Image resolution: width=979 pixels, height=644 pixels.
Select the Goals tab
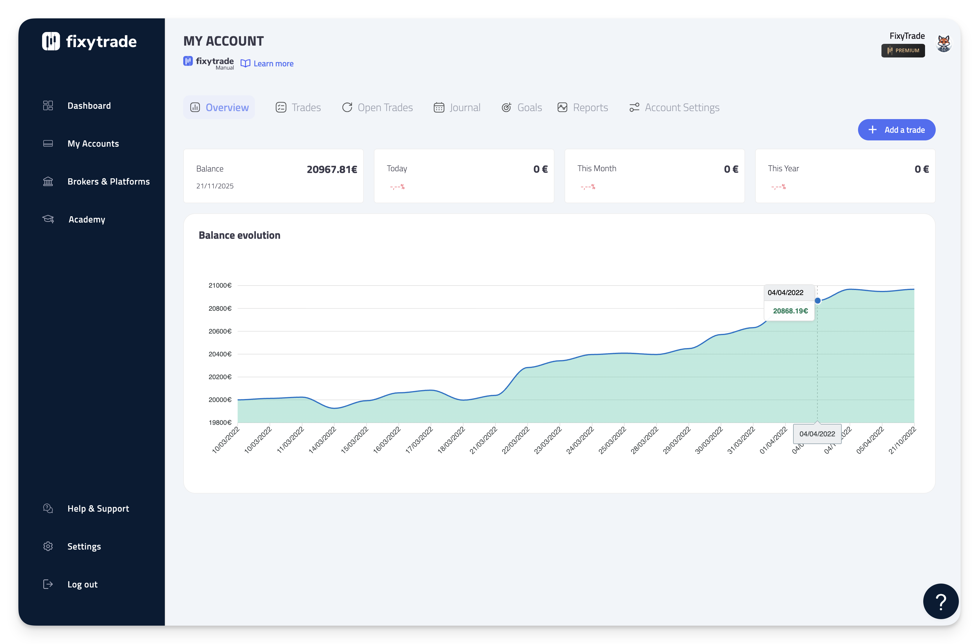(522, 107)
